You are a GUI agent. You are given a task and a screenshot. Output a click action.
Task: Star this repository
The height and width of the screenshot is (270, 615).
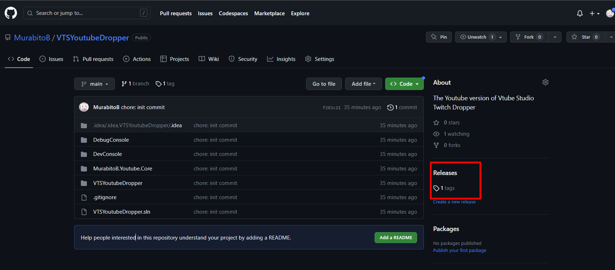click(x=586, y=37)
